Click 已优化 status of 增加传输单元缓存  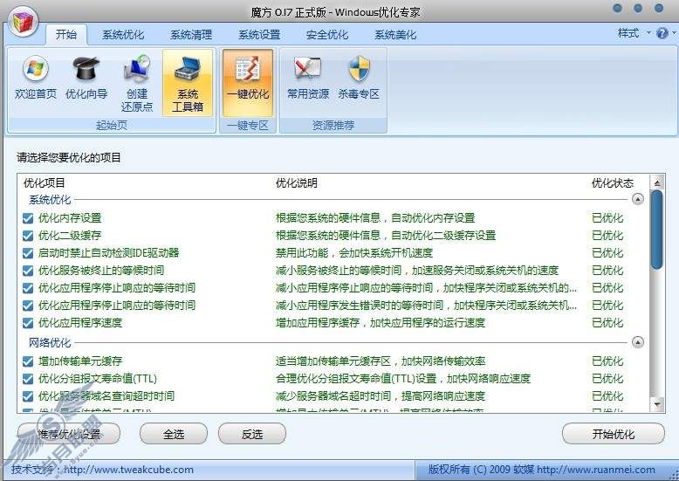point(607,361)
